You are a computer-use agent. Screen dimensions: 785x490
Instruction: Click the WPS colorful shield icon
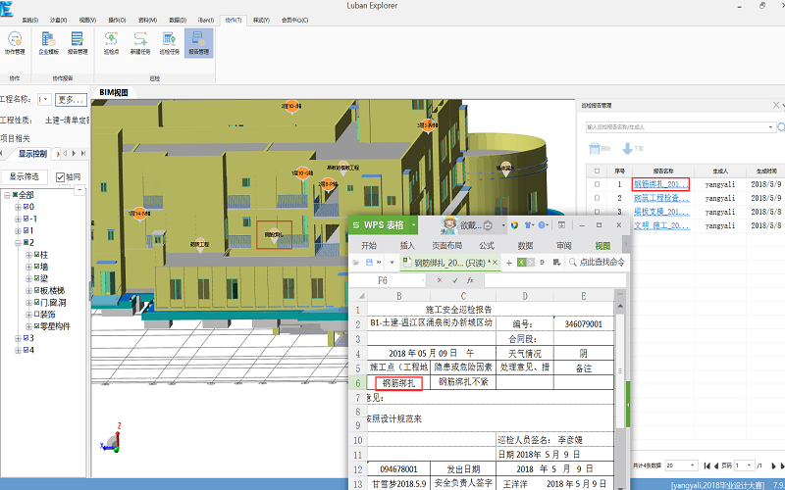(514, 225)
